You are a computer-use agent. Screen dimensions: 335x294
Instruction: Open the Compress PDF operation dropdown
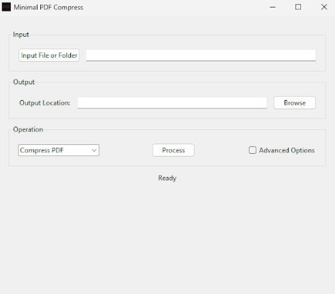click(x=59, y=150)
